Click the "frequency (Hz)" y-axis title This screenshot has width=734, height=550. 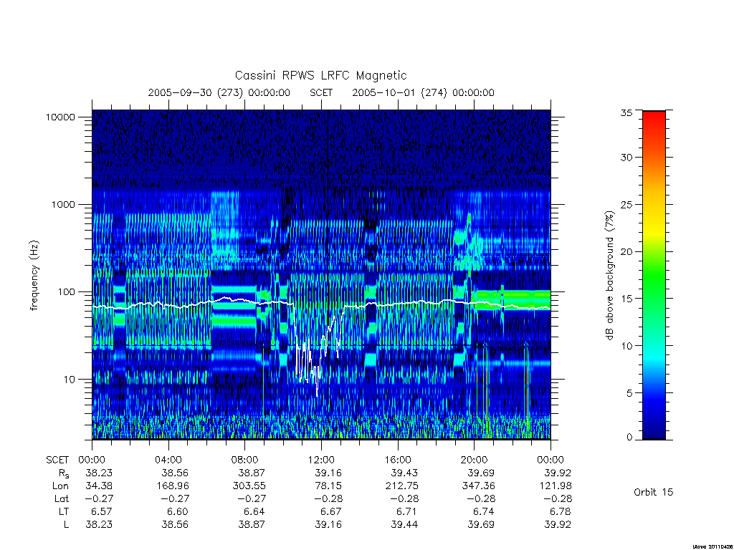point(34,275)
